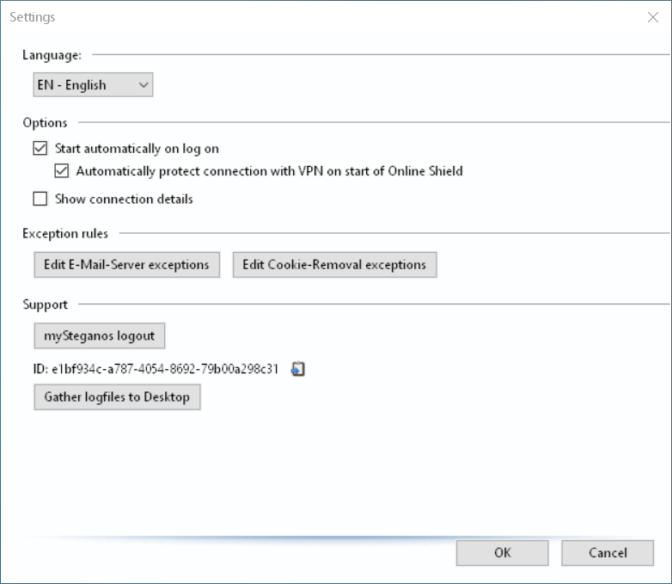Copy the ID to clipboard icon

pos(298,369)
